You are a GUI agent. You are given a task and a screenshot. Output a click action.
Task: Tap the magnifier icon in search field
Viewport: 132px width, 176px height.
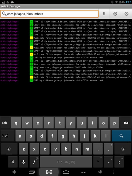click(x=4, y=14)
